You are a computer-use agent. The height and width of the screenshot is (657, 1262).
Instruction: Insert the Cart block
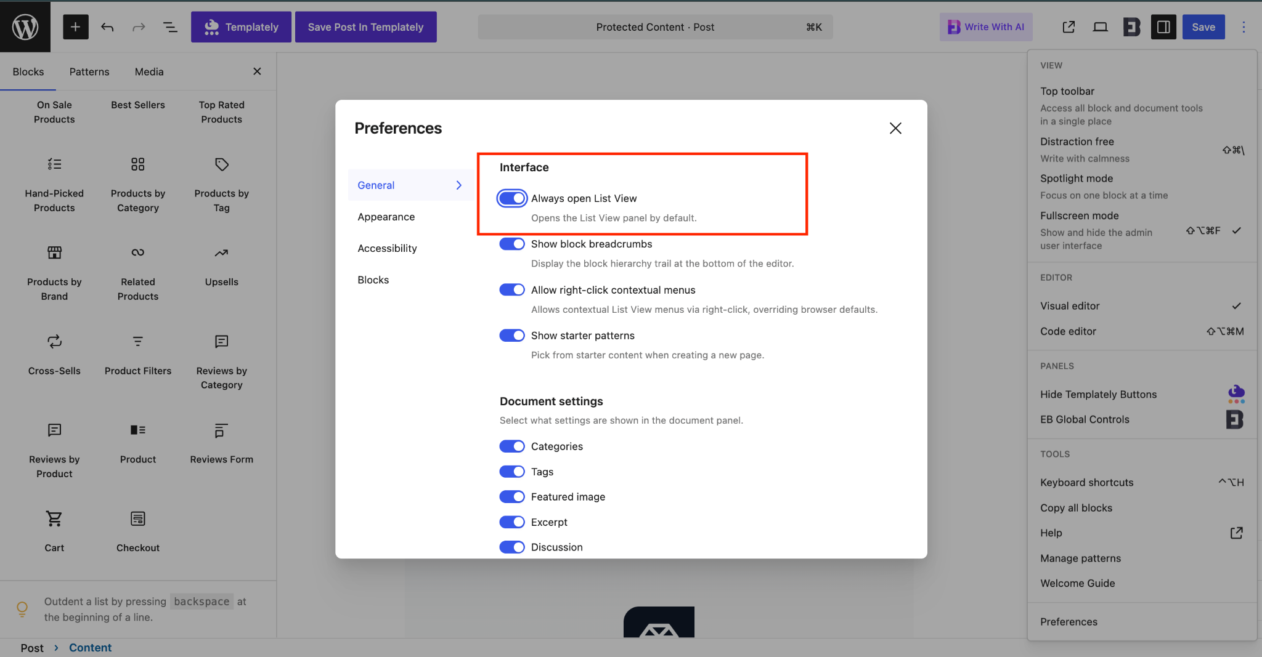[54, 532]
